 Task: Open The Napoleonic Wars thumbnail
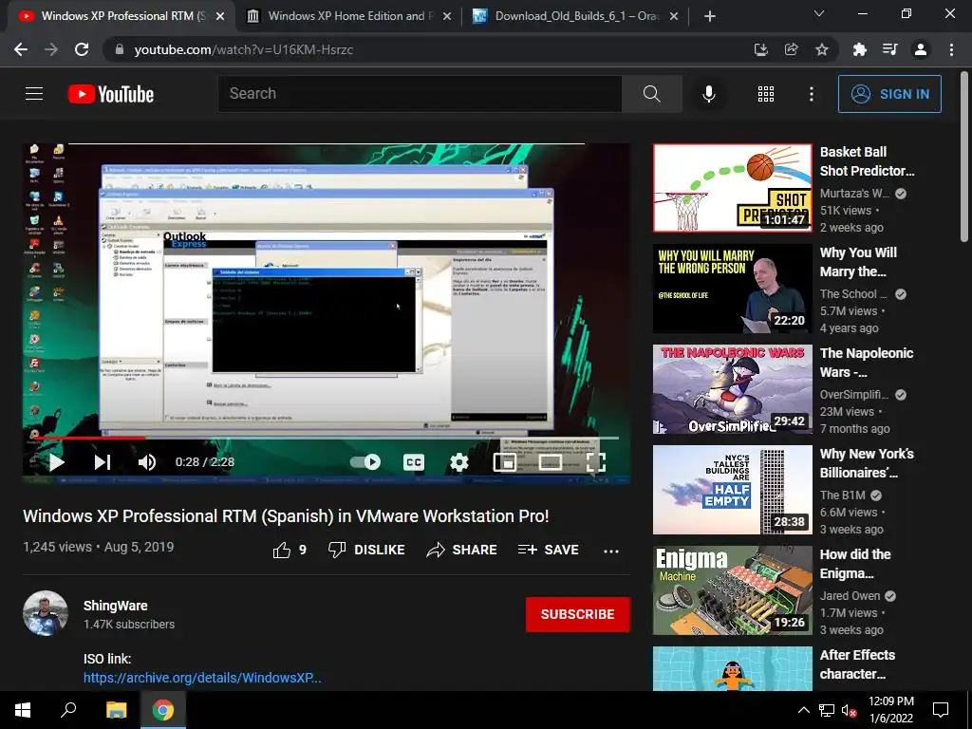pyautogui.click(x=732, y=388)
